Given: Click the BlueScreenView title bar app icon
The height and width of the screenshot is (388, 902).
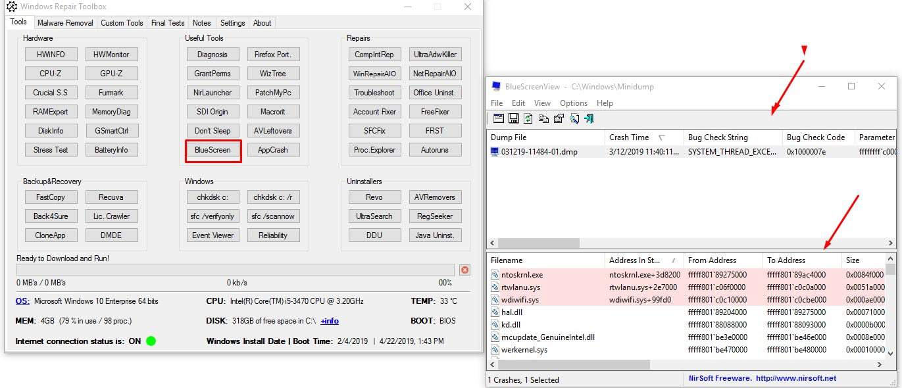Looking at the screenshot, I should (x=495, y=86).
